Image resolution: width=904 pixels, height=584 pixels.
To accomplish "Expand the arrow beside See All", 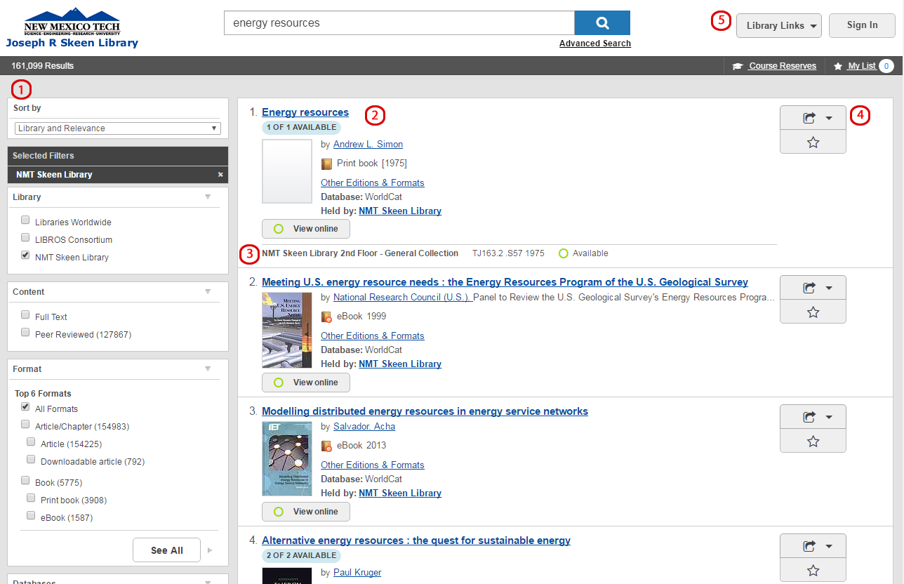I will point(210,550).
